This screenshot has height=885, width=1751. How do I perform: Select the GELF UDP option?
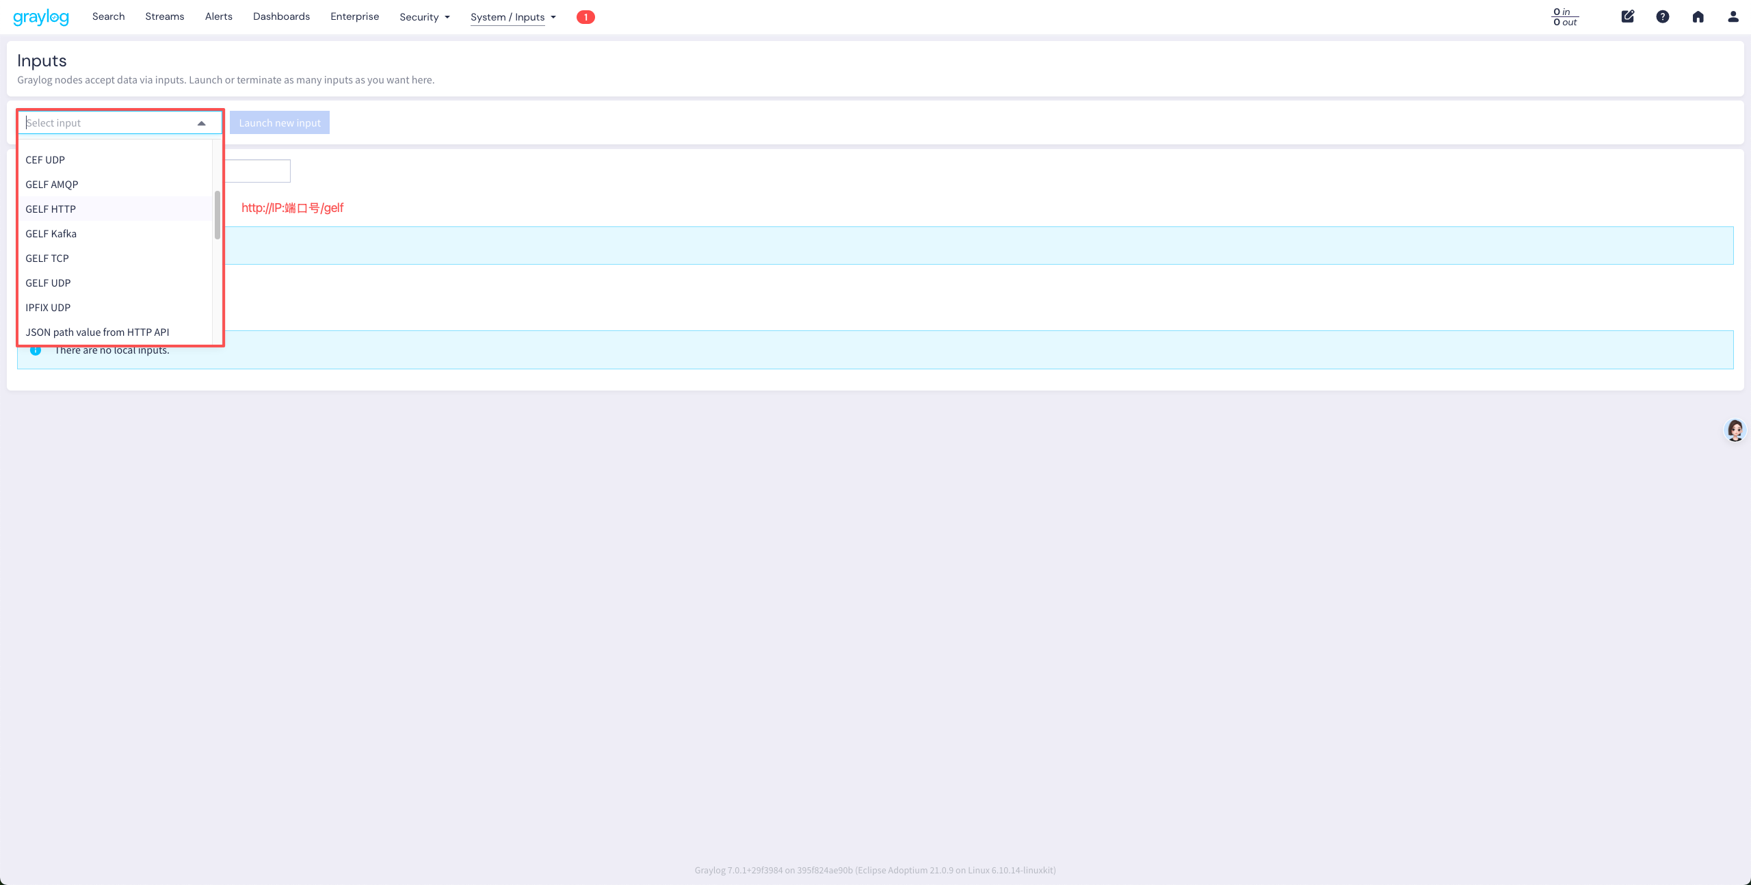click(x=48, y=283)
